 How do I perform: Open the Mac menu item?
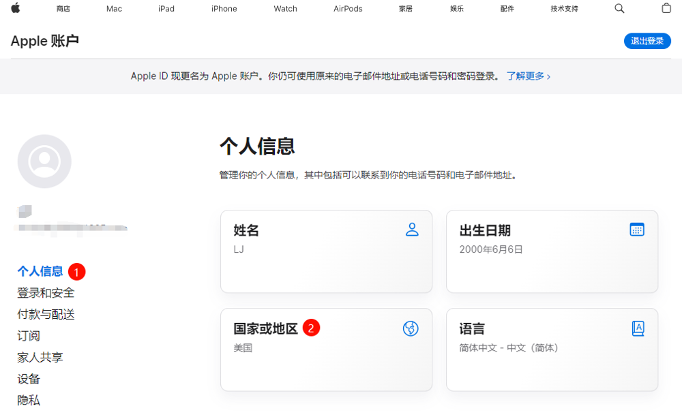click(114, 9)
